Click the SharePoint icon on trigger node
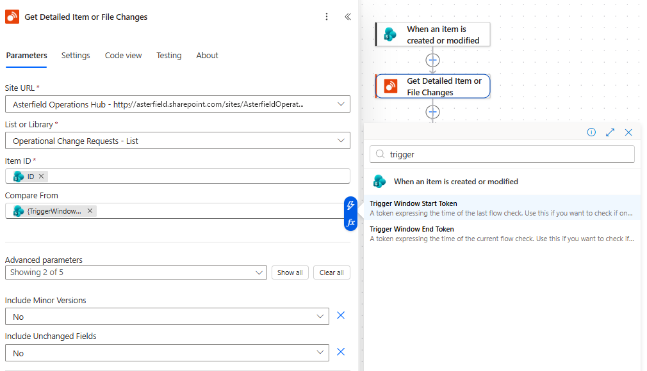 (390, 34)
